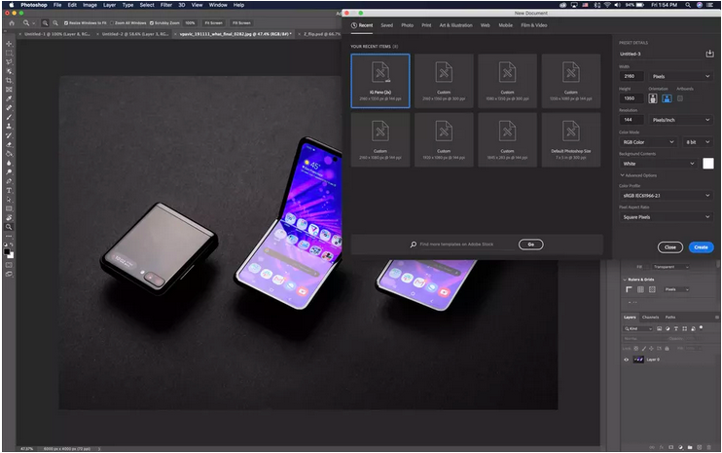Select the Lasso tool

point(9,62)
